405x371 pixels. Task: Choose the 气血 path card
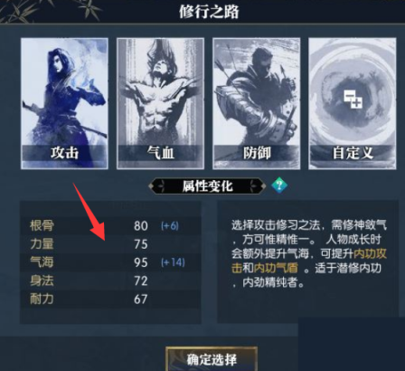pyautogui.click(x=160, y=103)
